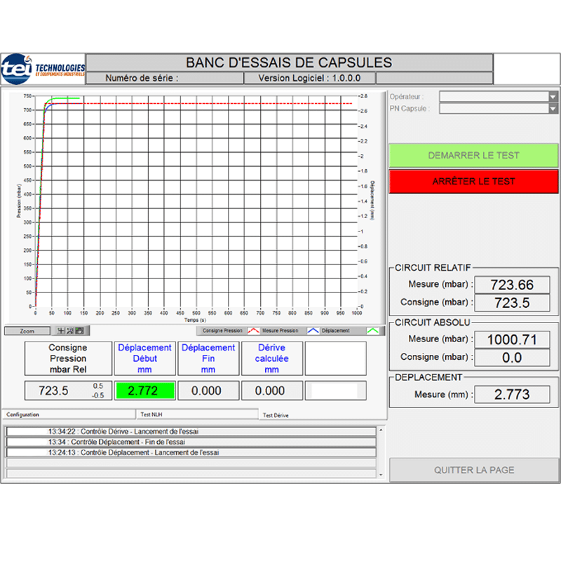Expand the PN Capsule dropdown arrow
The image size is (561, 561).
click(553, 109)
